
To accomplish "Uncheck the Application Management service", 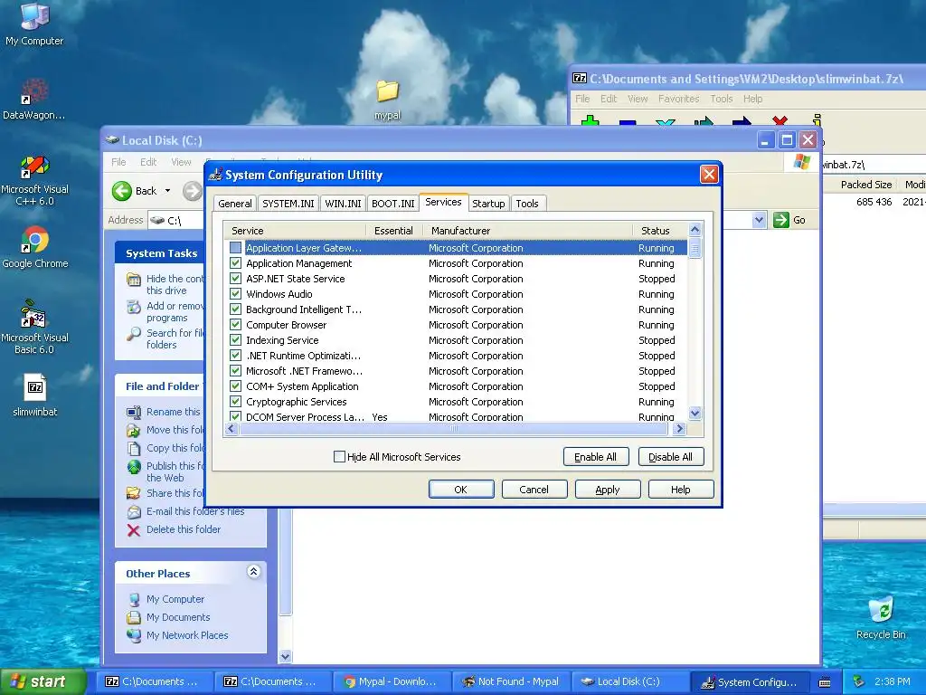I will 236,263.
